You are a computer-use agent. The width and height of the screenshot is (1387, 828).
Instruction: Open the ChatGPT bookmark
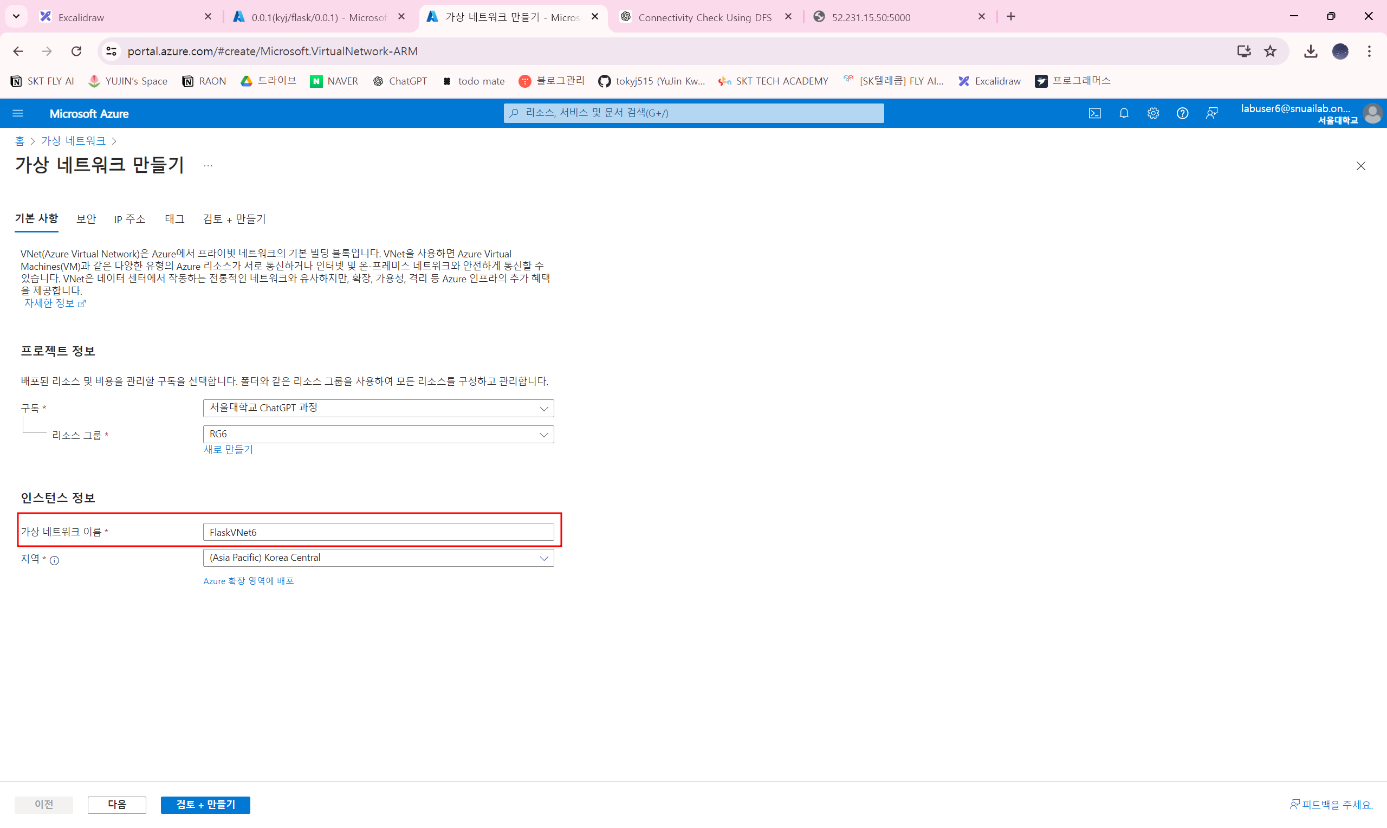pyautogui.click(x=400, y=81)
